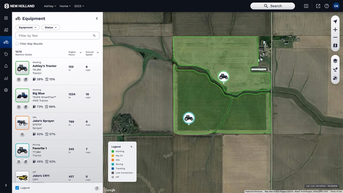Select the Equipment tractor icon in sidebar
The height and width of the screenshot is (193, 343).
coord(5,42)
